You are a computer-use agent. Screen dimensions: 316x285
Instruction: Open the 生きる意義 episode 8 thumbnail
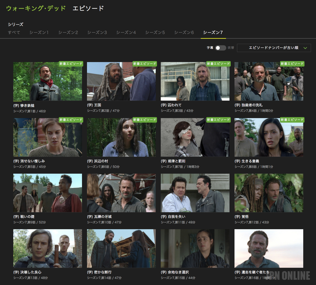[x=269, y=137]
